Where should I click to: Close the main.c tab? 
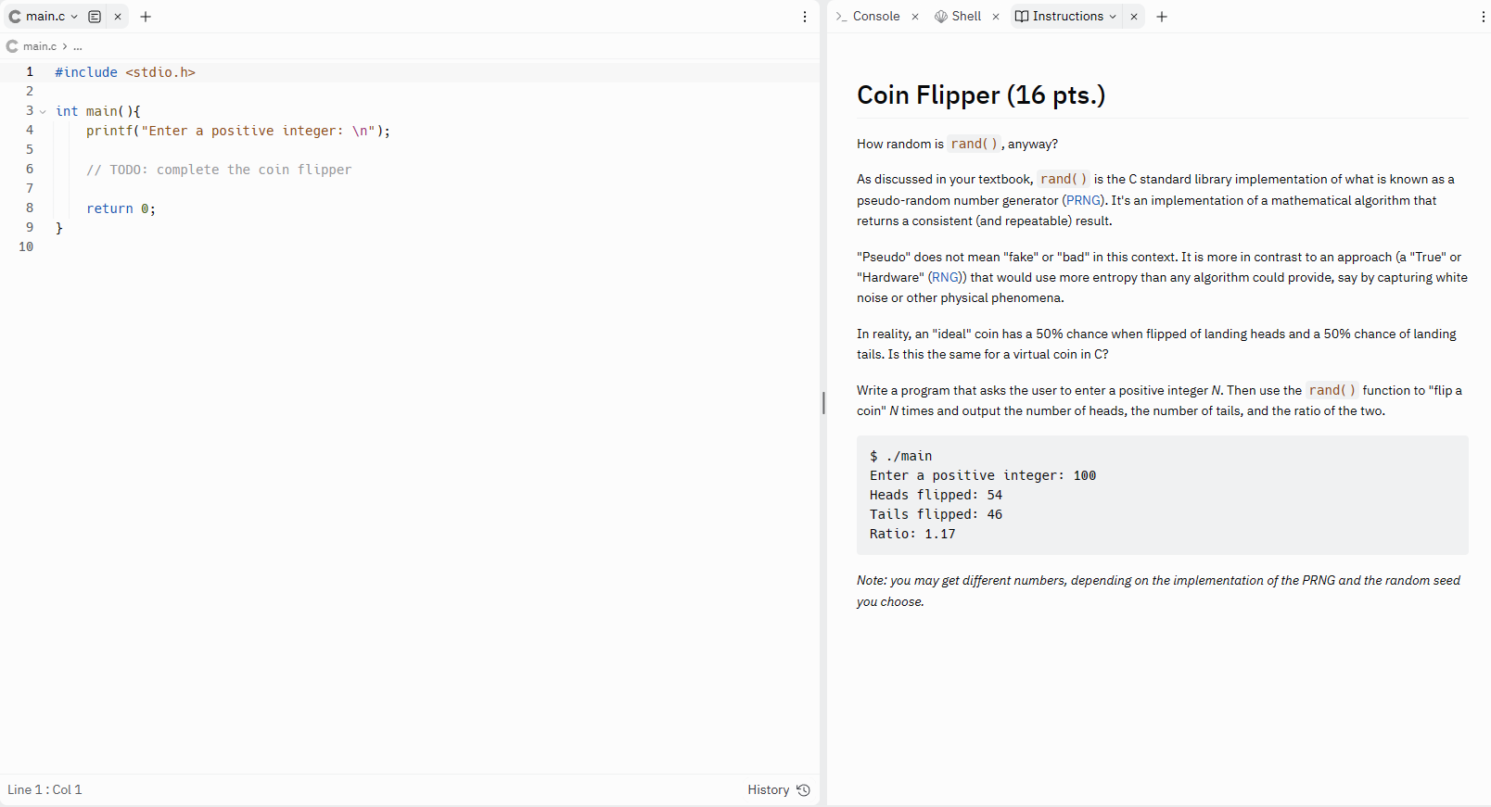pos(118,17)
